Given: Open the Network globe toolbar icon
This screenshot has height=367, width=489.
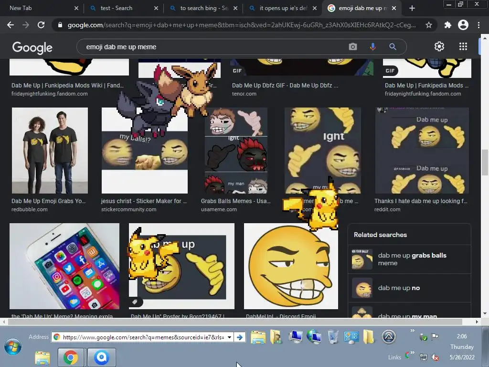Looking at the screenshot, I should (x=314, y=337).
